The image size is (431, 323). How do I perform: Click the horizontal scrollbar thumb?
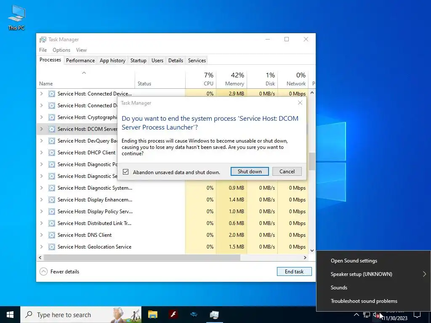(x=142, y=258)
